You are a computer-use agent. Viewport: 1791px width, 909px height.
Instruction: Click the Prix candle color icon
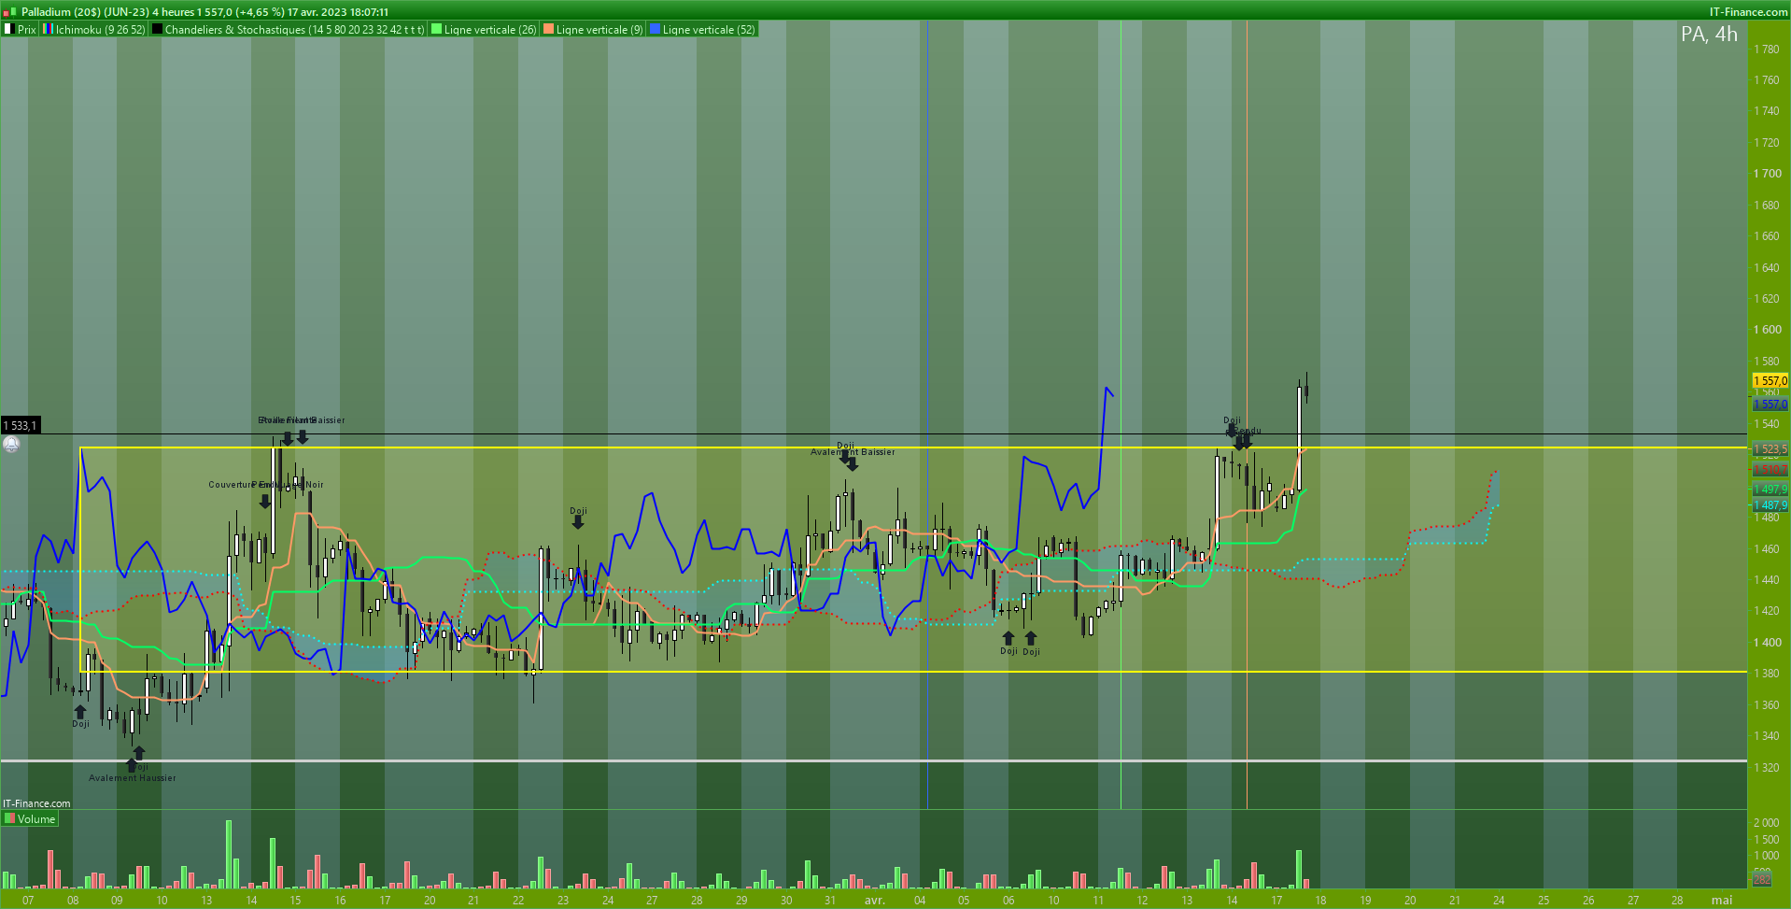(x=9, y=30)
